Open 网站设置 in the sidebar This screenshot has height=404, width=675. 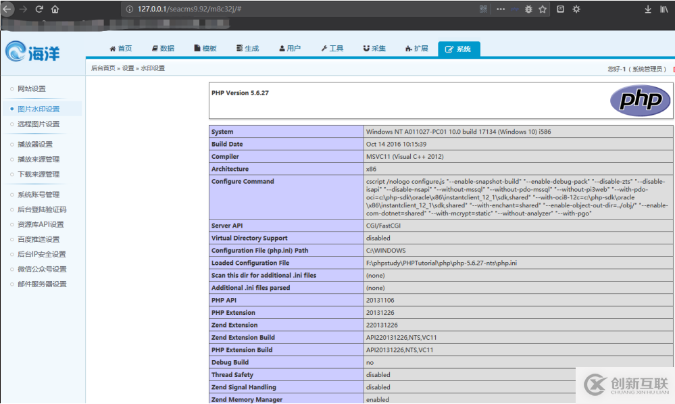pyautogui.click(x=32, y=89)
